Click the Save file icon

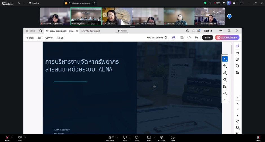point(182,37)
